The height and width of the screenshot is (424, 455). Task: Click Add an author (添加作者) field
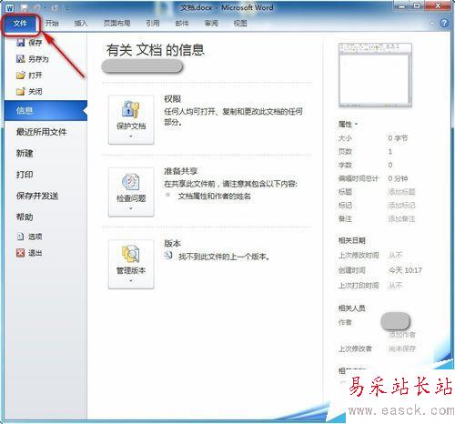click(x=402, y=335)
